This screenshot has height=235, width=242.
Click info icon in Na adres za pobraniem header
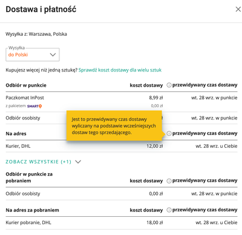pos(169,210)
